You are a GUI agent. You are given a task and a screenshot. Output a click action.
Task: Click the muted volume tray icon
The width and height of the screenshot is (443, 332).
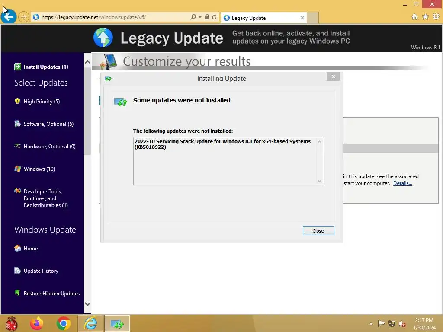point(402,324)
